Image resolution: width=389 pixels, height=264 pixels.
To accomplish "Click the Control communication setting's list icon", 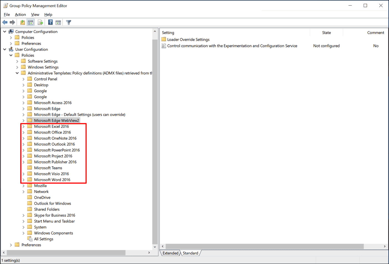I will click(164, 46).
